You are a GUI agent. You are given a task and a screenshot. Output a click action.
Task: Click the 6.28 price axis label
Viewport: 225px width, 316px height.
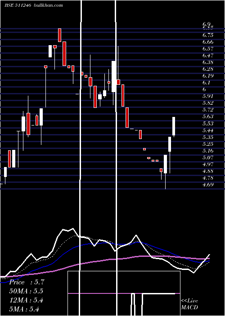tap(208, 69)
